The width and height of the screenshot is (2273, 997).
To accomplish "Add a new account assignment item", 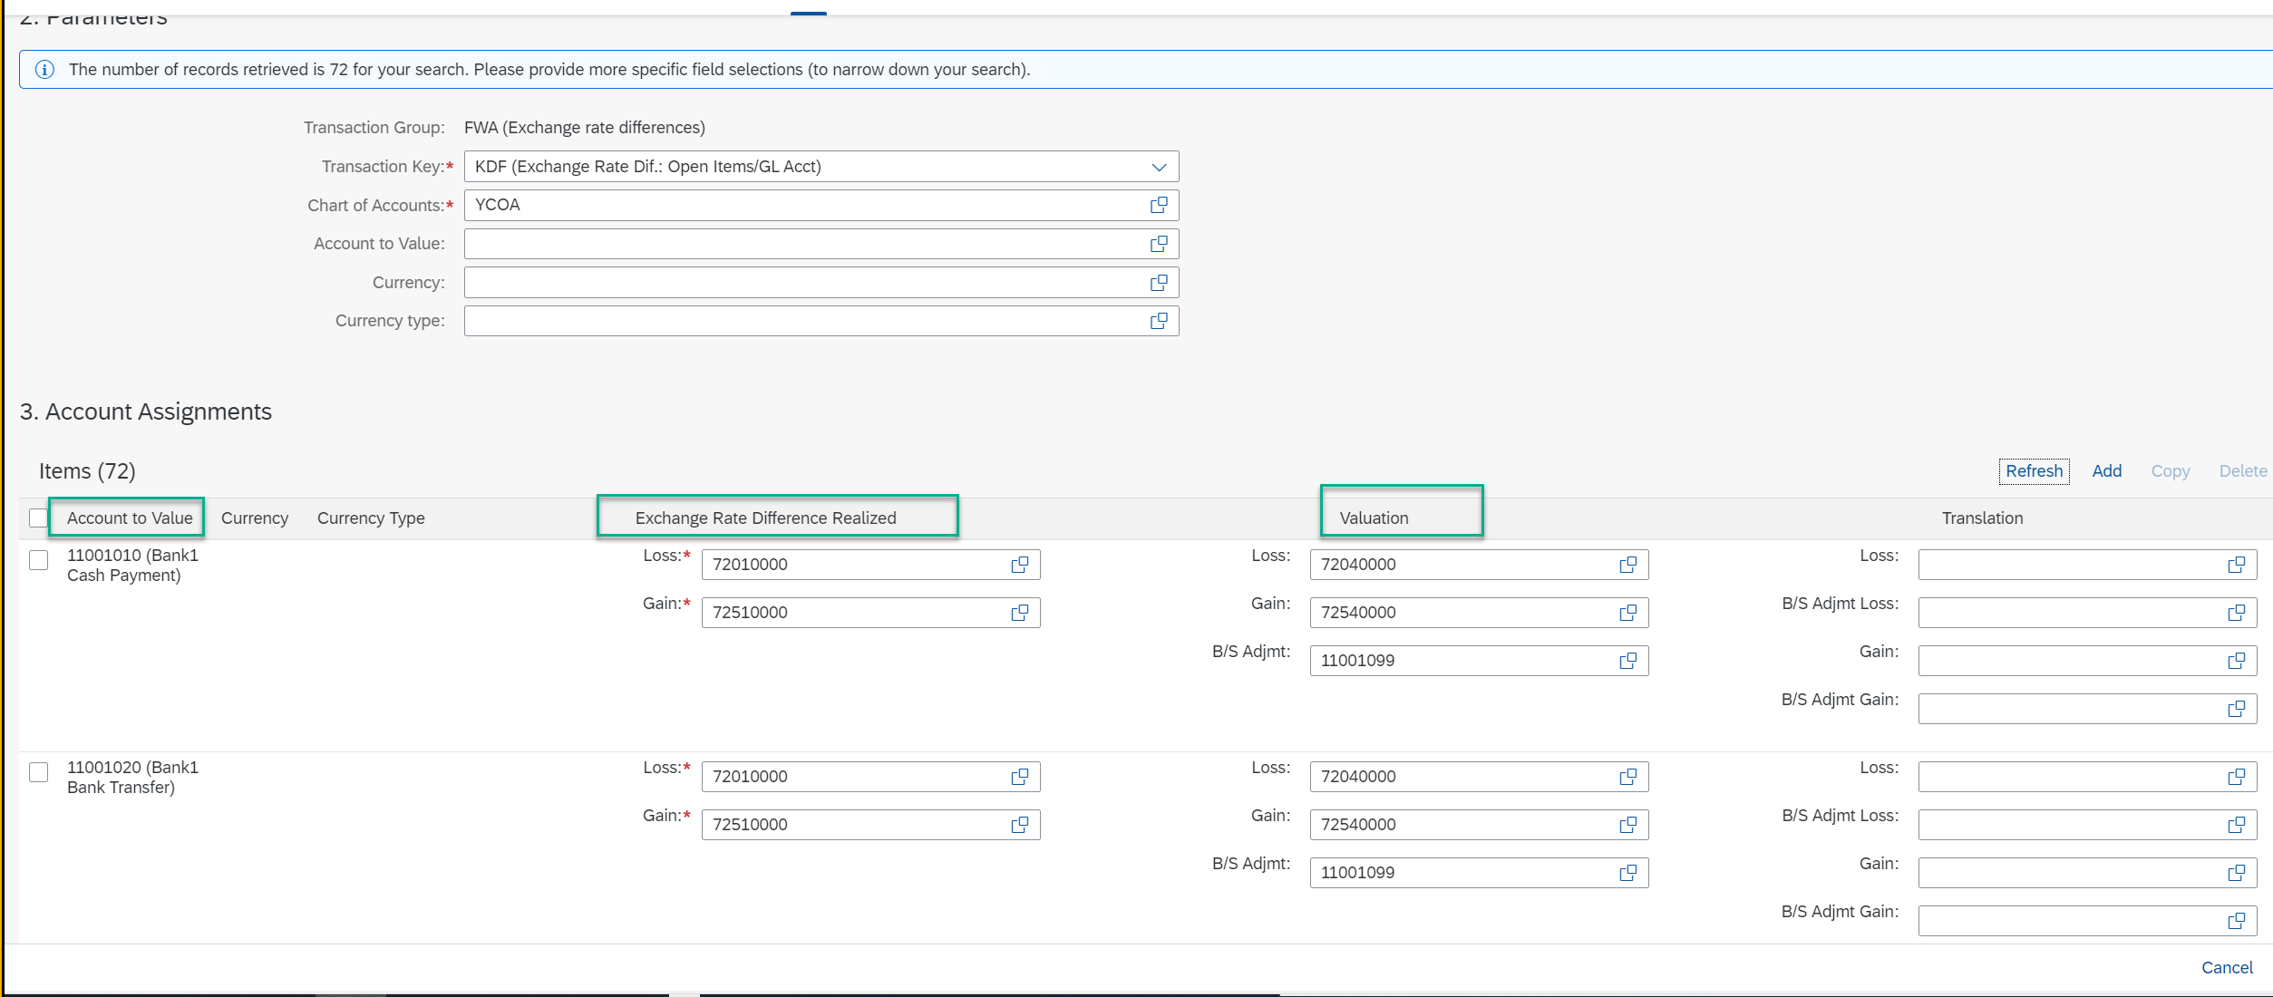I will (x=2106, y=471).
